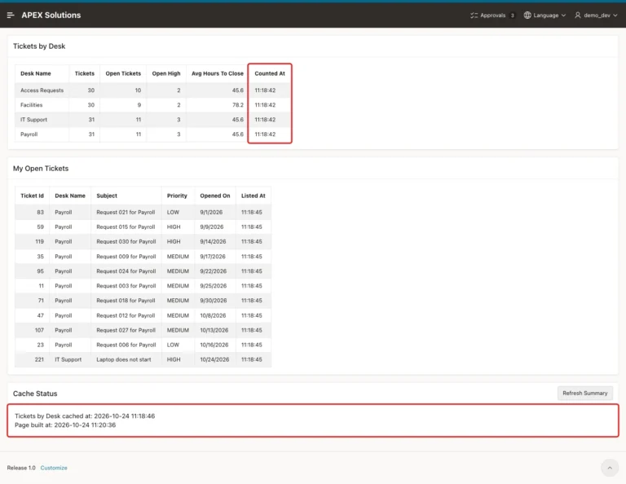The height and width of the screenshot is (484, 626).
Task: Click the Tickets by Desk region title
Action: click(x=39, y=46)
